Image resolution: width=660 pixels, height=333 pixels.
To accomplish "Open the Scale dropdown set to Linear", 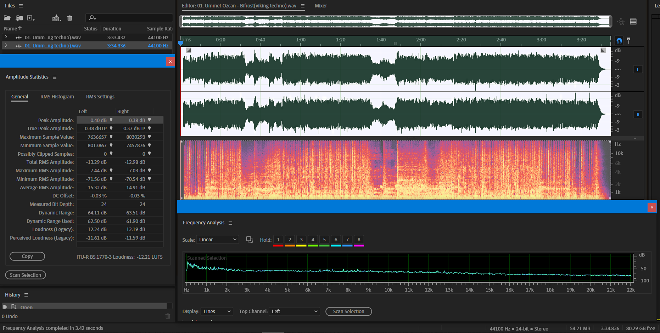I will point(218,240).
